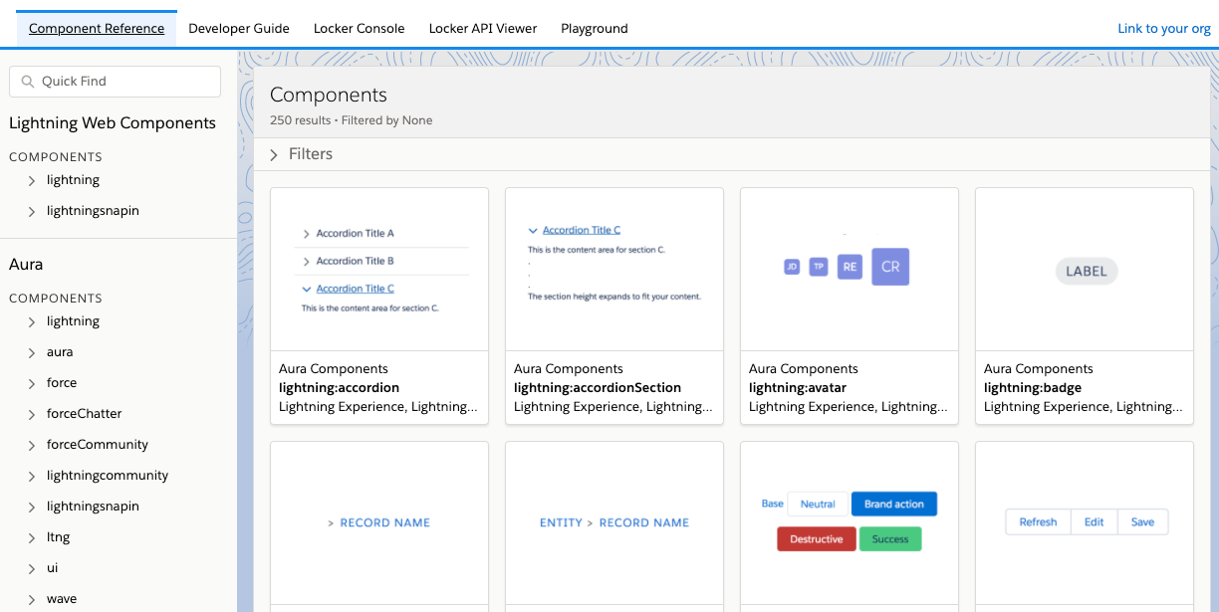The height and width of the screenshot is (612, 1219).
Task: Click the avatar preview thumbnail
Action: [850, 269]
